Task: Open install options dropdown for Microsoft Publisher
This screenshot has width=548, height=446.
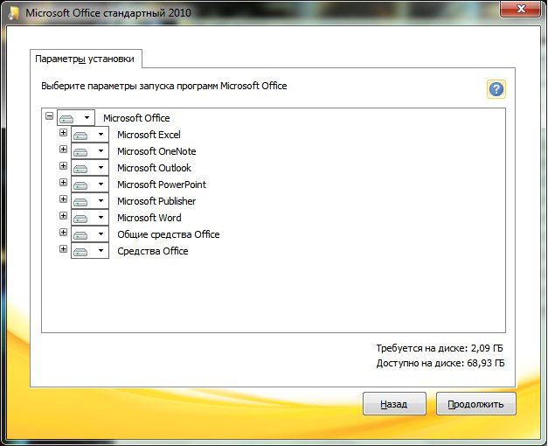Action: coord(90,201)
